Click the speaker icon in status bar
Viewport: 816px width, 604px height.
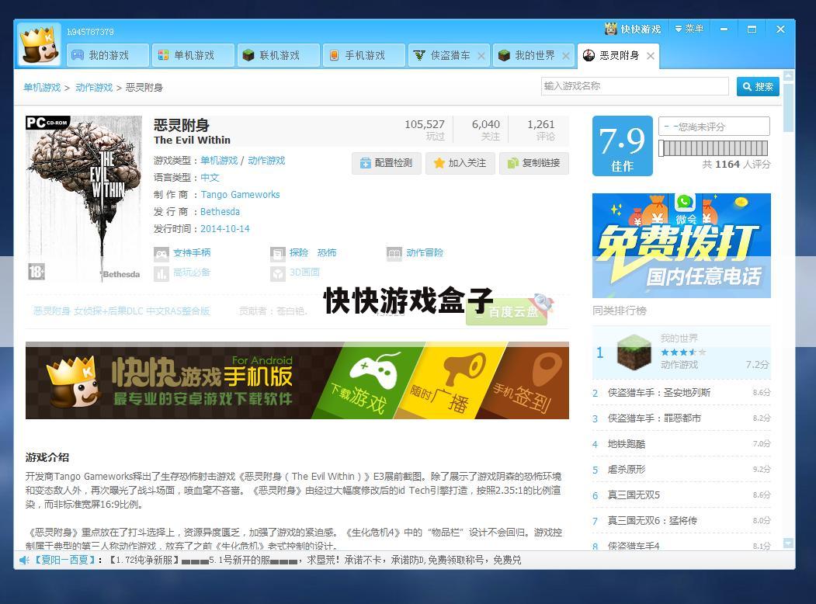point(24,561)
